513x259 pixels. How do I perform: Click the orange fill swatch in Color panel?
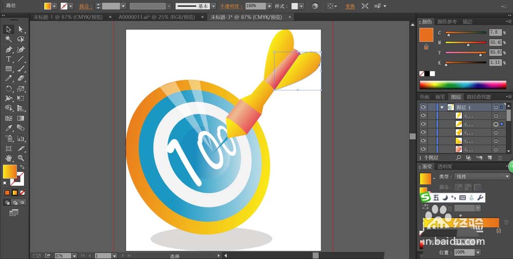pos(426,35)
